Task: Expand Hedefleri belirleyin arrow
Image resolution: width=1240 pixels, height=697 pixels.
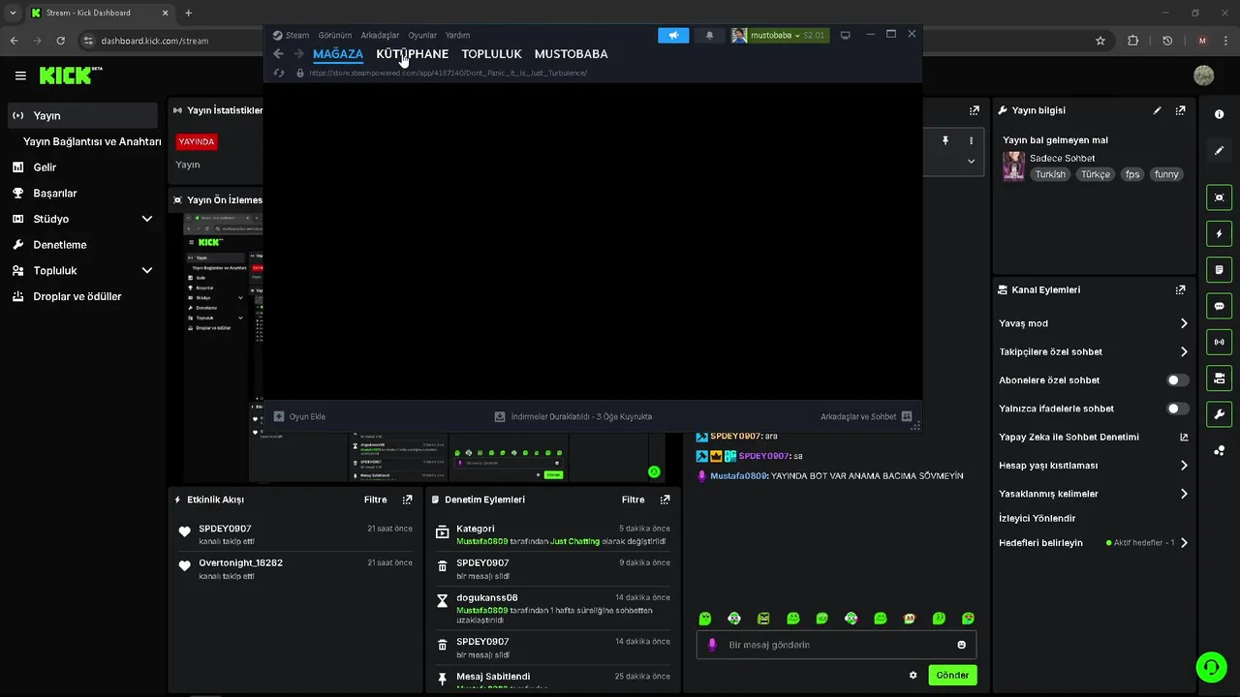Action: pos(1184,543)
